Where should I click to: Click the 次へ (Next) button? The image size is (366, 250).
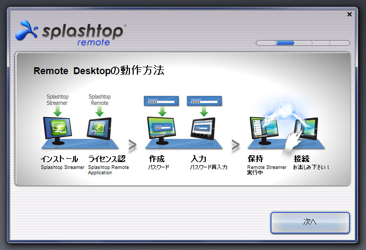pyautogui.click(x=310, y=222)
